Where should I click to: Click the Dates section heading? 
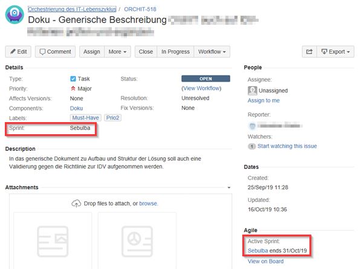coord(251,167)
